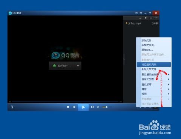Screen dimensions: 181x139
Task: Click the greyed 打开所在文件夹 entry
Action: click(154, 104)
